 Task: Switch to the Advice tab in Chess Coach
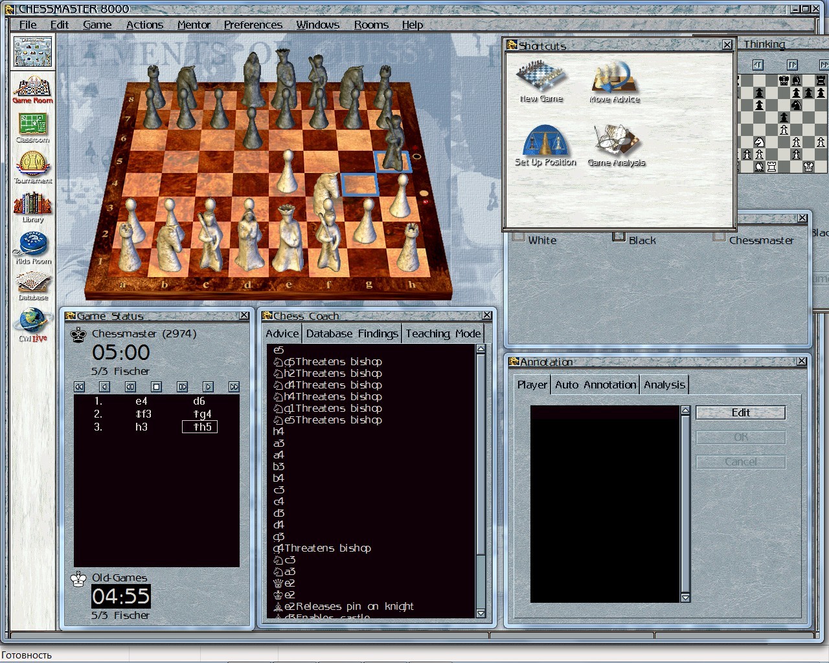282,333
